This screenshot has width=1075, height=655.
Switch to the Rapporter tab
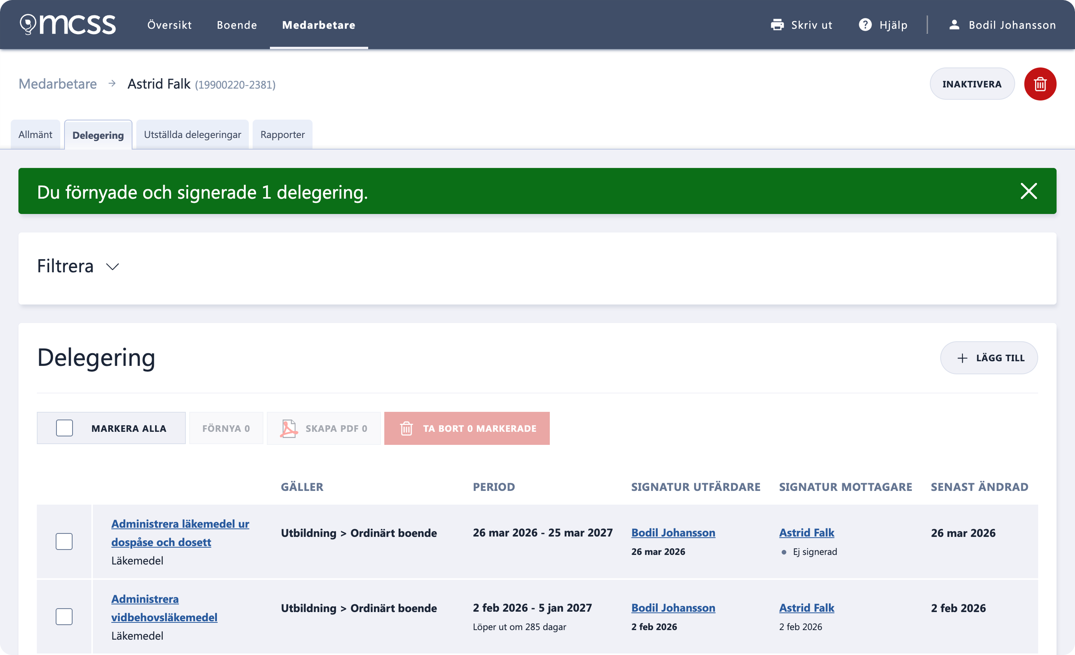(283, 135)
